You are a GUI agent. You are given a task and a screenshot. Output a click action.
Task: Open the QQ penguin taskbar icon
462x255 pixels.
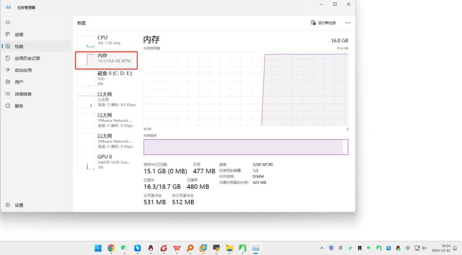[151, 248]
